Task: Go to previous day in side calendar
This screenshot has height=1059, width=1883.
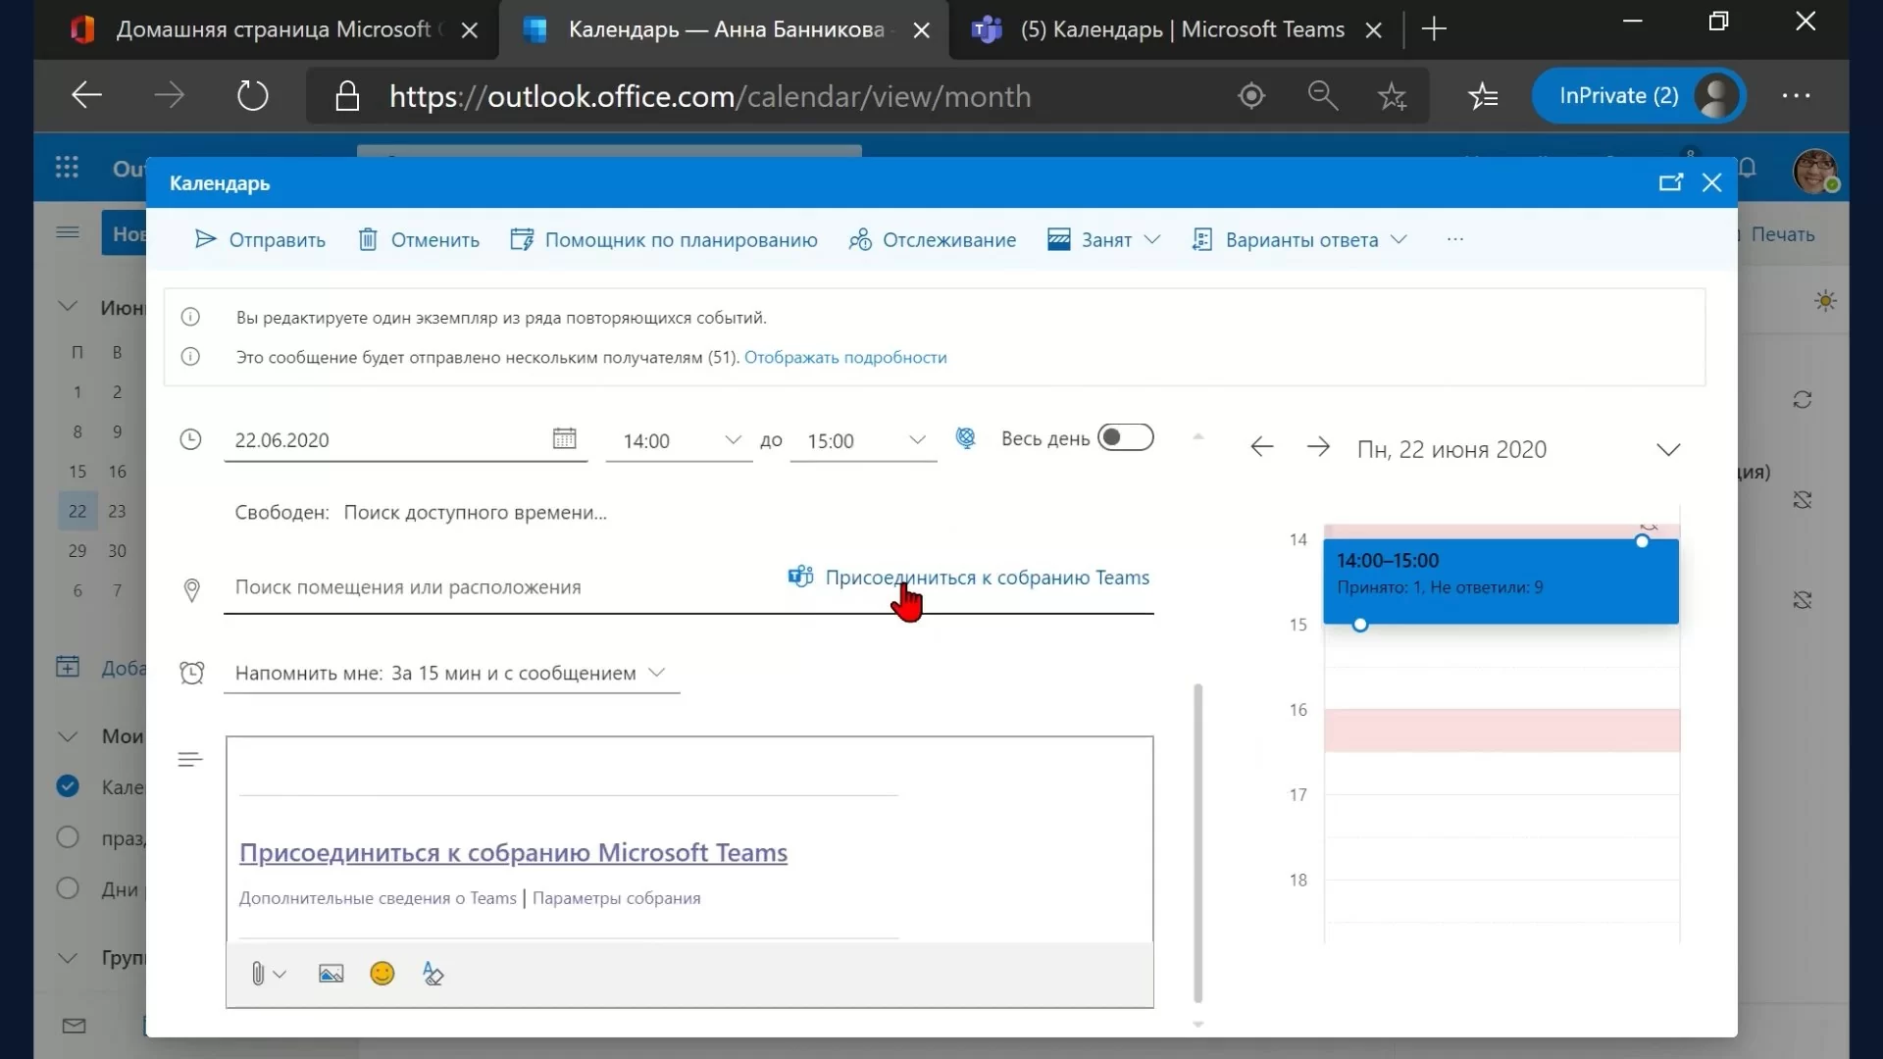Action: tap(1262, 448)
